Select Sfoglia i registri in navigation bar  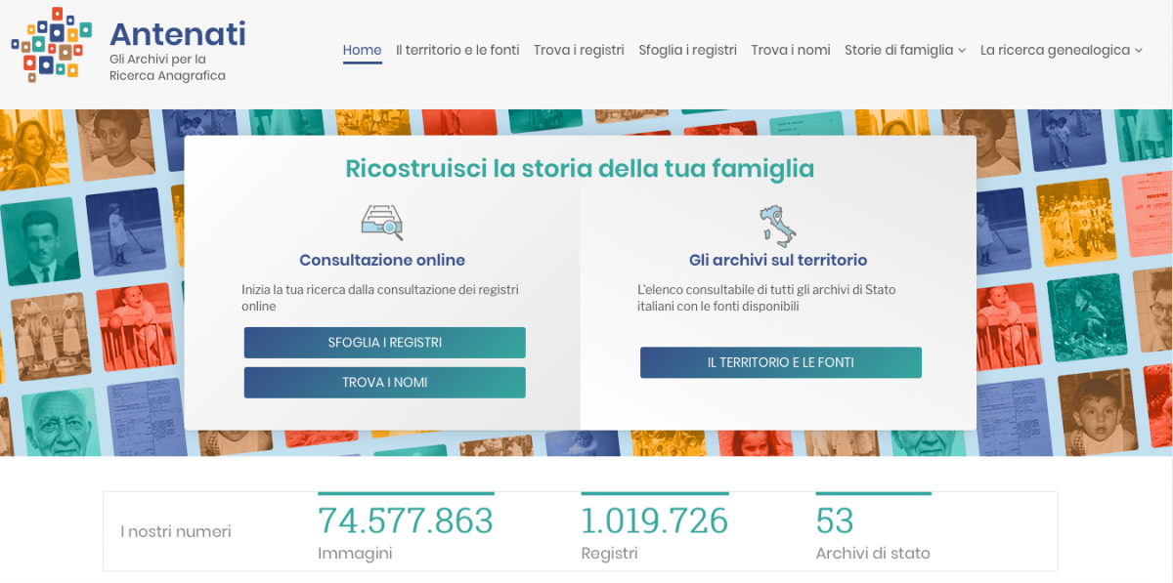[688, 50]
